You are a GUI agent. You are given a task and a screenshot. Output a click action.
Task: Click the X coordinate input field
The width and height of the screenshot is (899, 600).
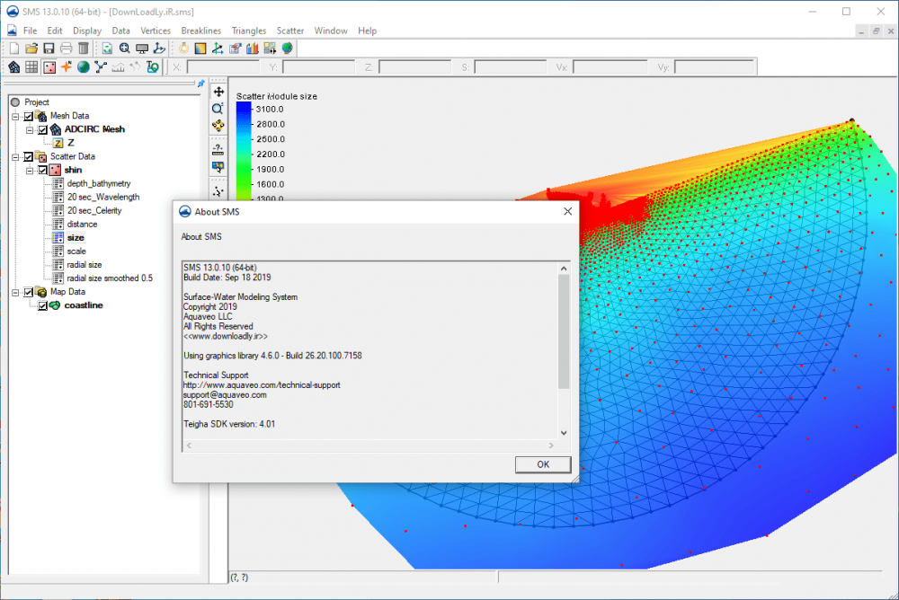coord(223,67)
